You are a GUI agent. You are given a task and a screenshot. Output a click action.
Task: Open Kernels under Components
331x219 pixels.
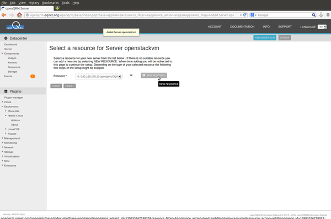12,63
